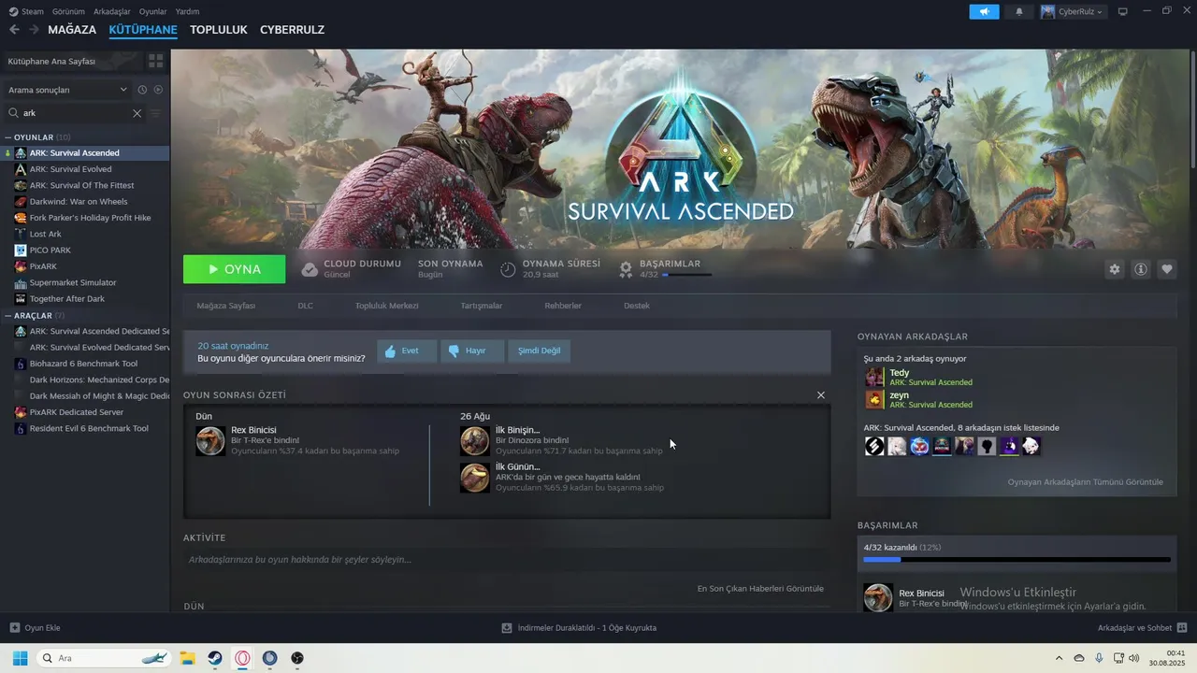Open Tartışmalar link
Viewport: 1197px width, 673px height.
(482, 306)
